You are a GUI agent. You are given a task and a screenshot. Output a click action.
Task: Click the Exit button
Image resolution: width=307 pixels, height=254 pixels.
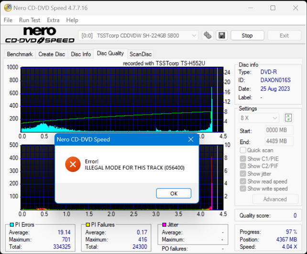pos(284,36)
